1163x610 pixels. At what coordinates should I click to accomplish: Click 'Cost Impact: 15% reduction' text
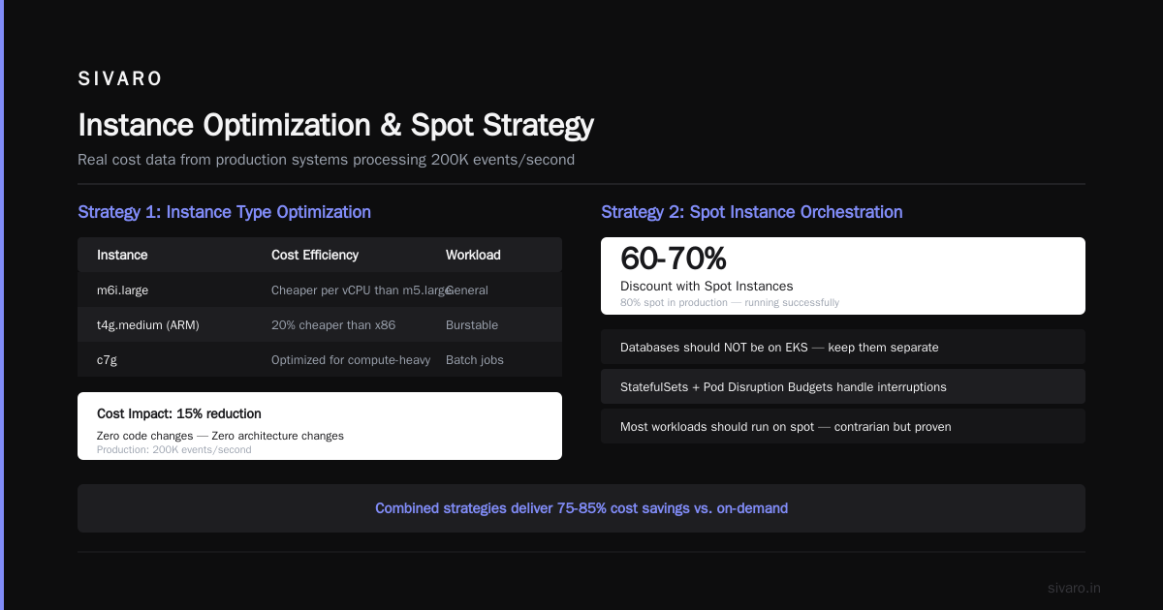179,413
